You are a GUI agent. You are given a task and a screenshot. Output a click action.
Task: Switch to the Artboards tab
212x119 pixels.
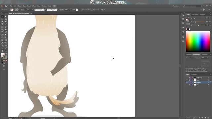[x=194, y=74]
